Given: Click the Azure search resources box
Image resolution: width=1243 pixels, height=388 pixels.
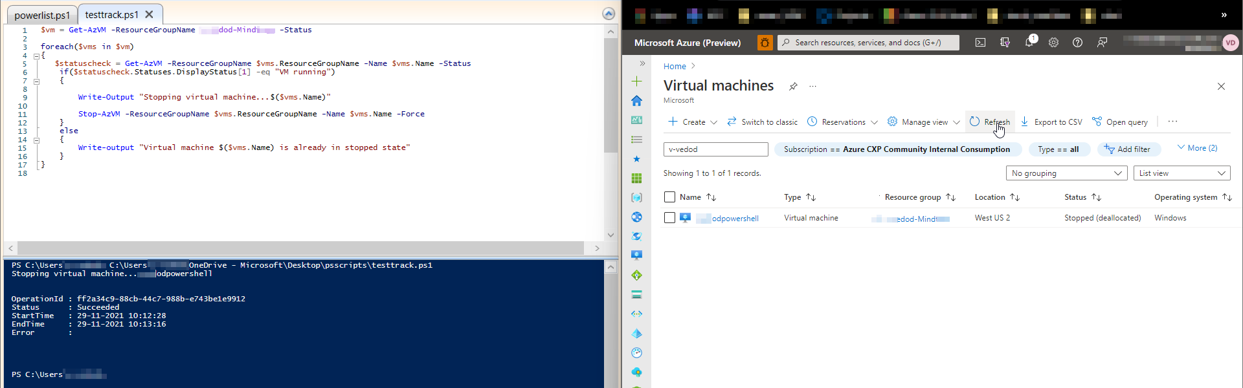Looking at the screenshot, I should click(x=868, y=43).
